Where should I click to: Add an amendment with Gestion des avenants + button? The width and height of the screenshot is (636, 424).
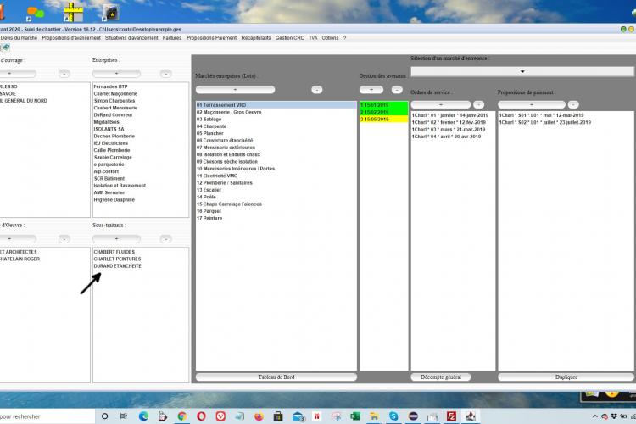(371, 90)
